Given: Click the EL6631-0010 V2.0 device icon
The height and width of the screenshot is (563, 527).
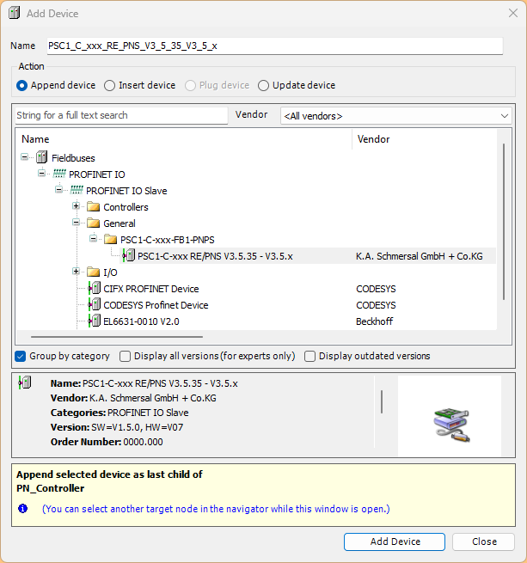Looking at the screenshot, I should coord(95,321).
